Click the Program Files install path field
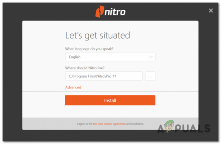Viewport: 221px width, 144px height. (x=104, y=76)
